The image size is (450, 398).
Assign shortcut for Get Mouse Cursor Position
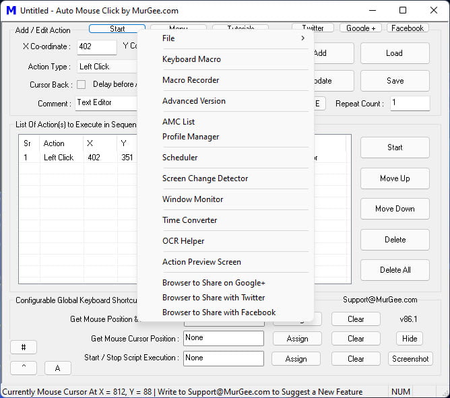[x=297, y=339]
